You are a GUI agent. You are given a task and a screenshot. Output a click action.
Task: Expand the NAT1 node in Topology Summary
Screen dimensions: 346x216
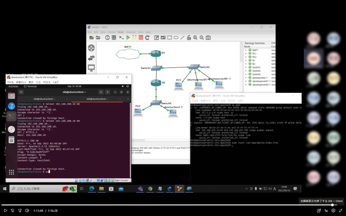tap(246, 50)
